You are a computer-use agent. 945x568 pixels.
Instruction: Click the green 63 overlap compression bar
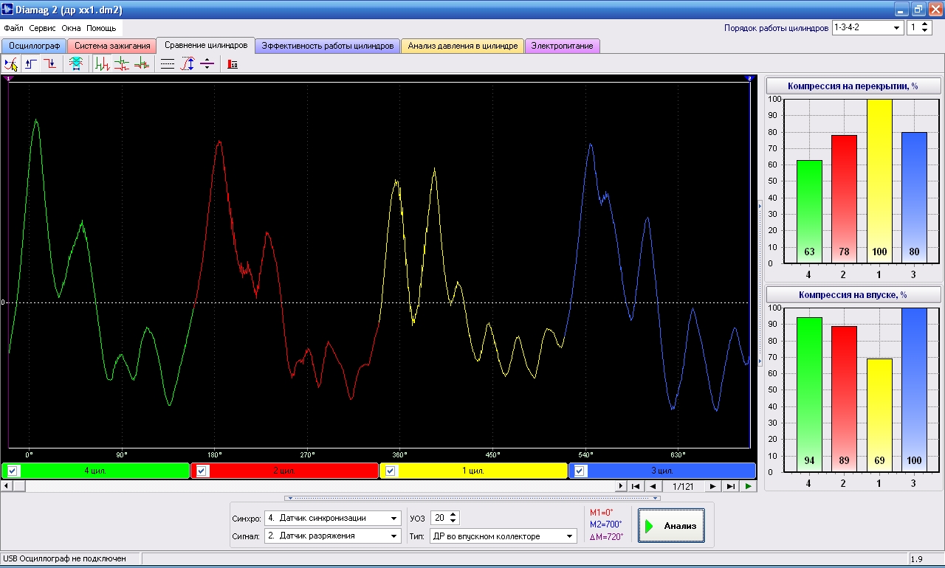(809, 211)
